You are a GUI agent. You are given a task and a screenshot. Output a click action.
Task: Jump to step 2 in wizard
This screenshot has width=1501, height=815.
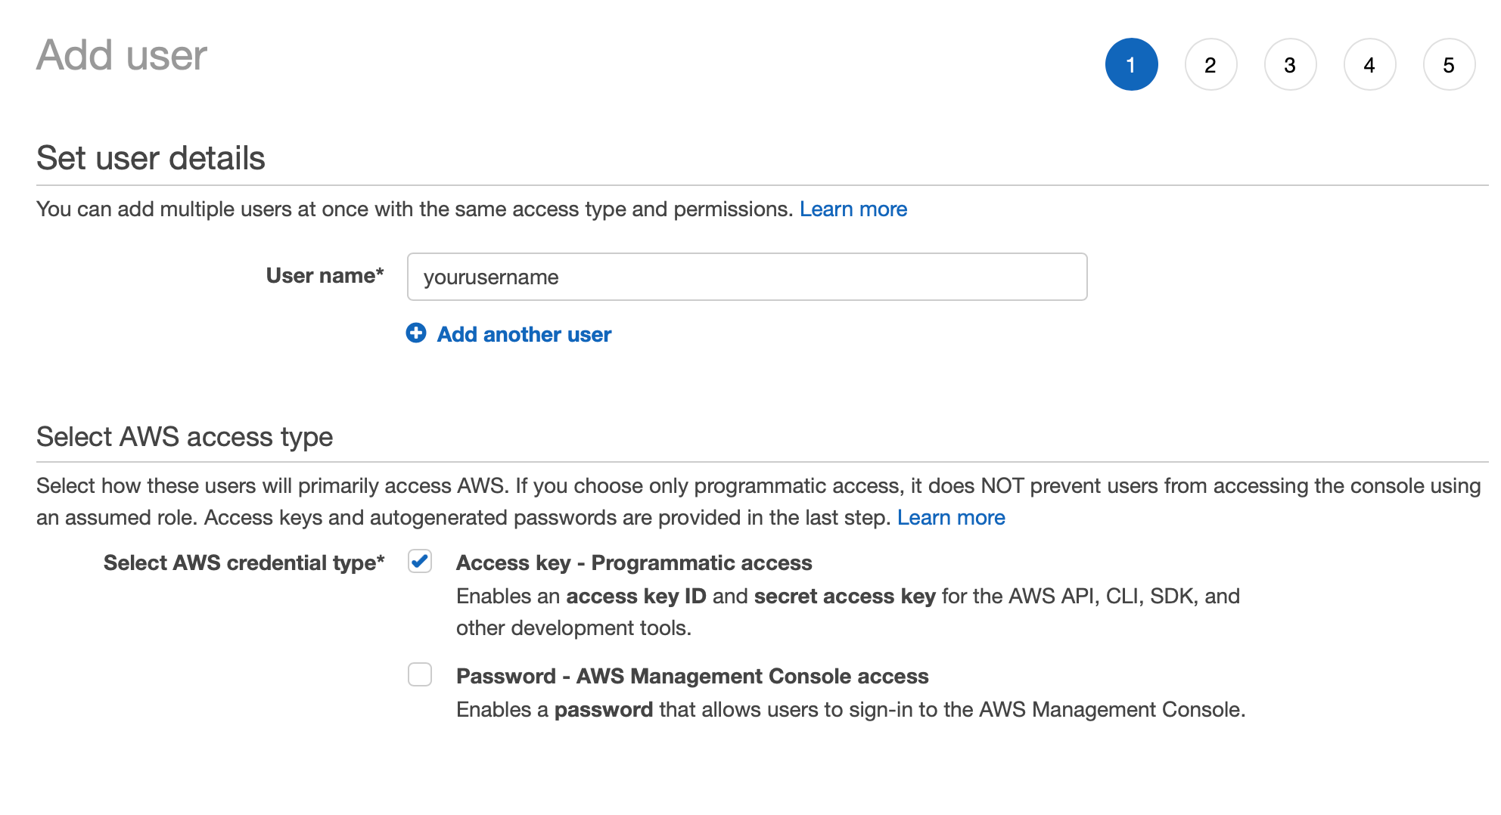coord(1210,65)
